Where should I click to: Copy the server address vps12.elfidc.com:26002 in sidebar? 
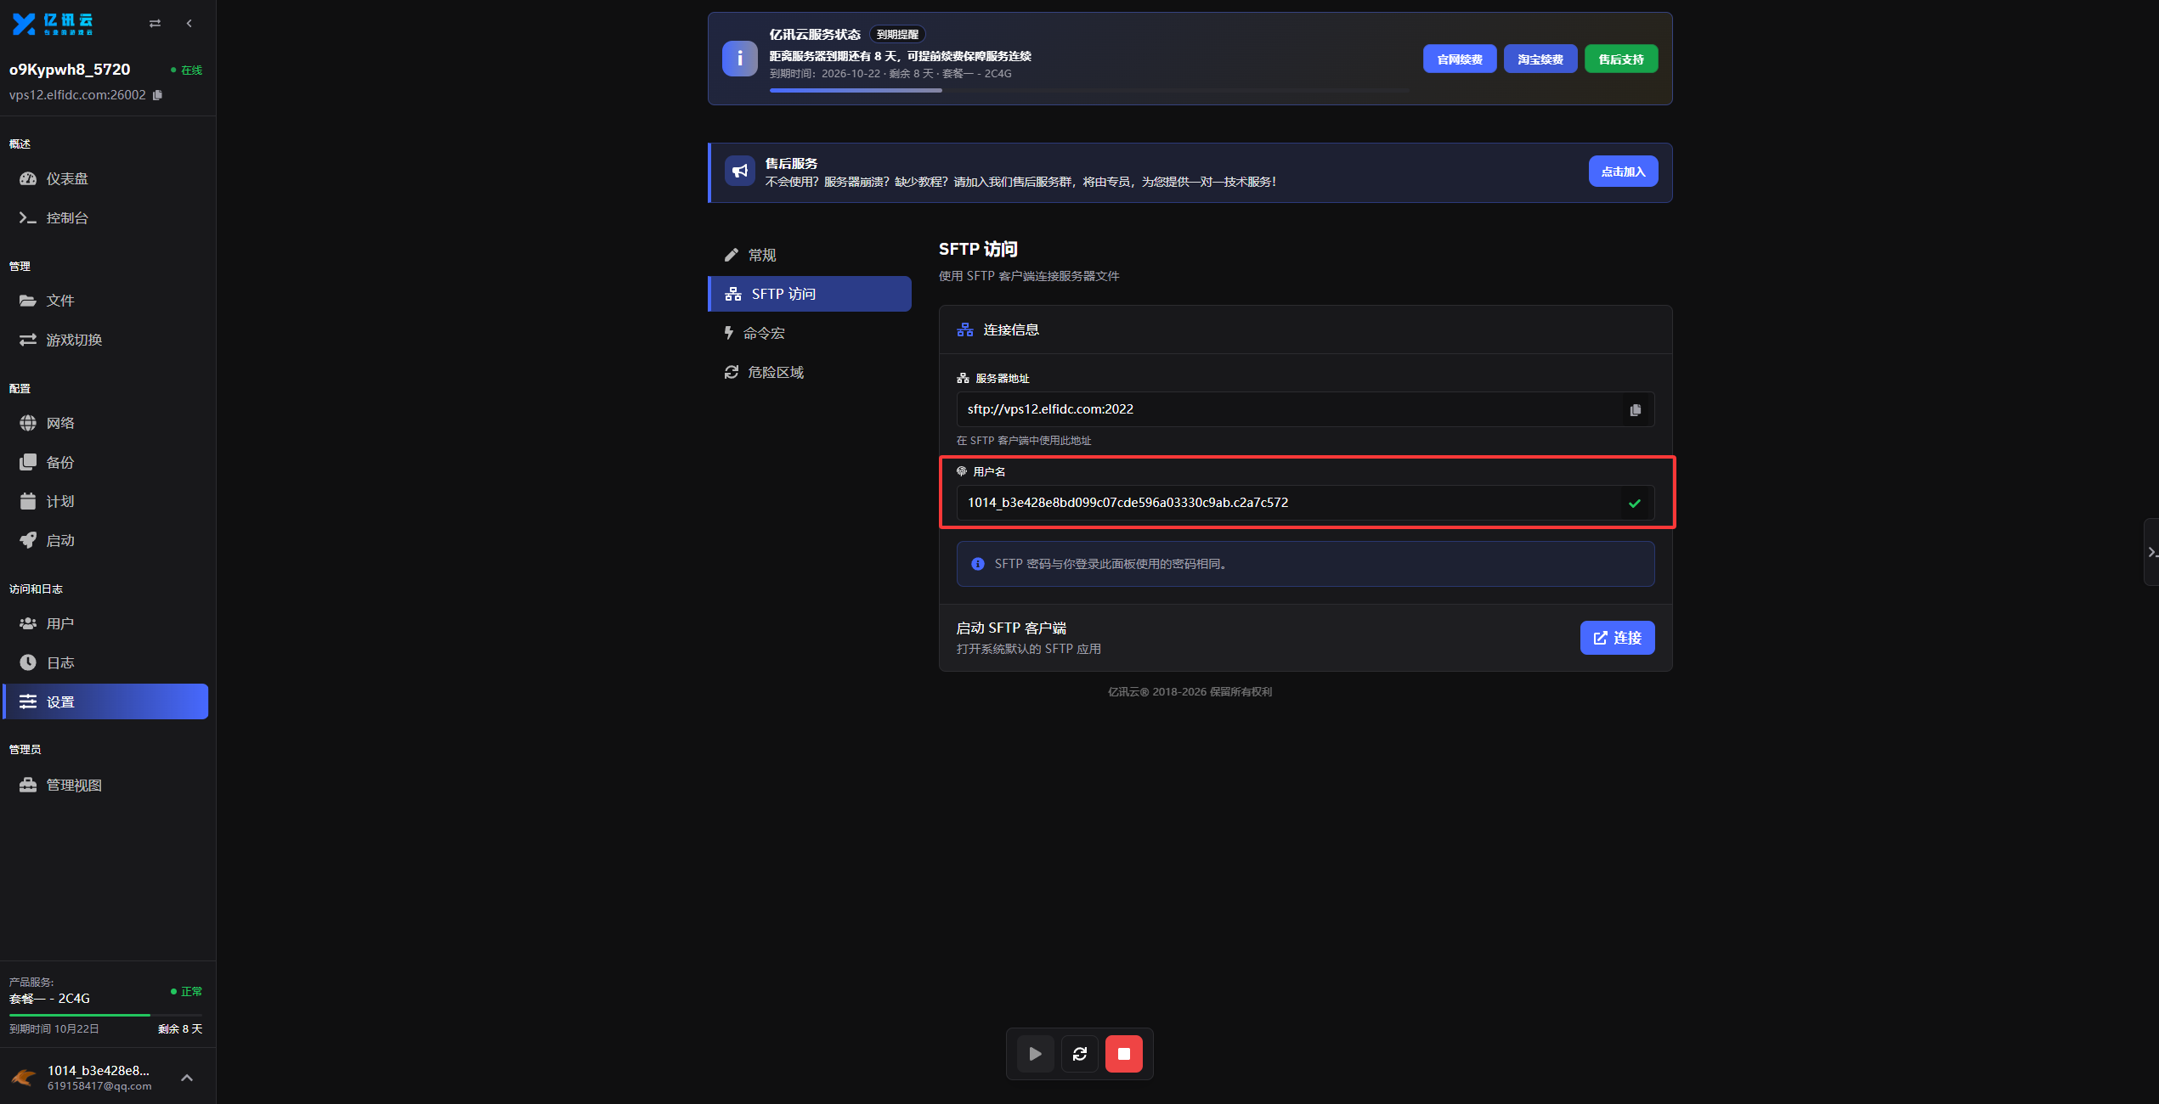click(157, 95)
